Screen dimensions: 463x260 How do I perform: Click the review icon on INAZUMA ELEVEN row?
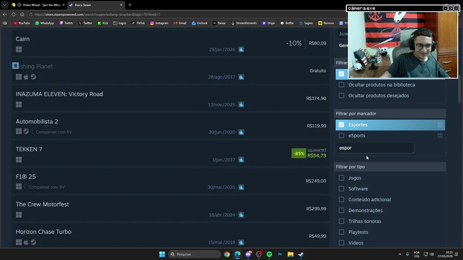pos(241,105)
